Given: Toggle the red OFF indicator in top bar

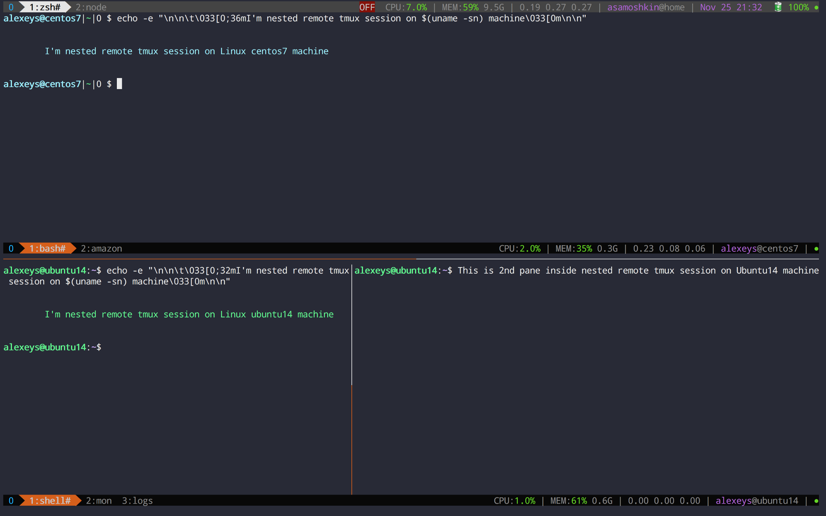Looking at the screenshot, I should pos(367,7).
